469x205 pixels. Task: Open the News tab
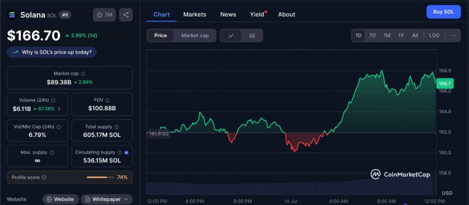pos(228,14)
